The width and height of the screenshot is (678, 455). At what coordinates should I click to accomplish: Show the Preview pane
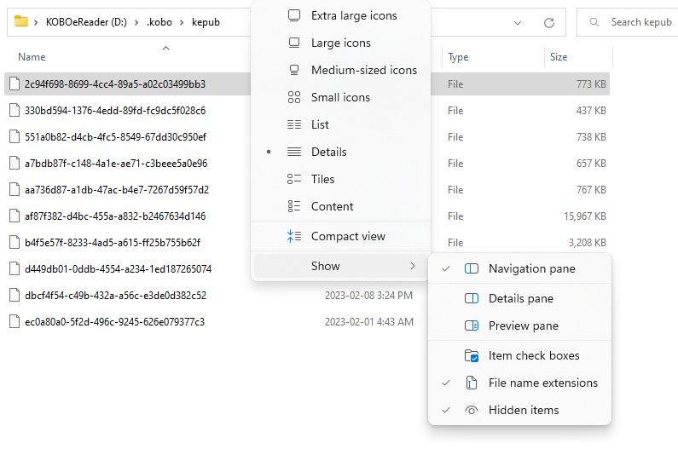[523, 325]
